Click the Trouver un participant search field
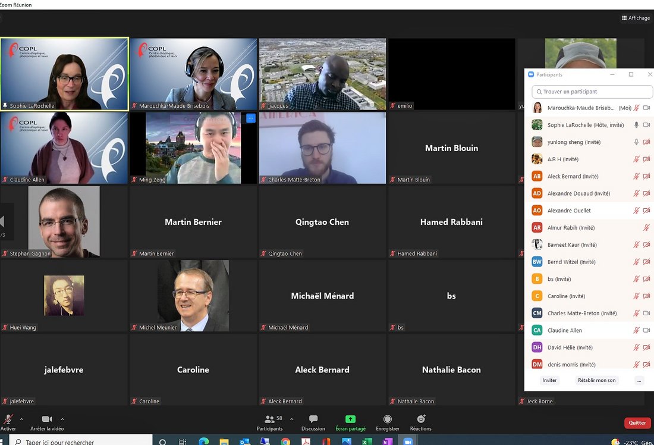This screenshot has width=654, height=445. point(592,92)
